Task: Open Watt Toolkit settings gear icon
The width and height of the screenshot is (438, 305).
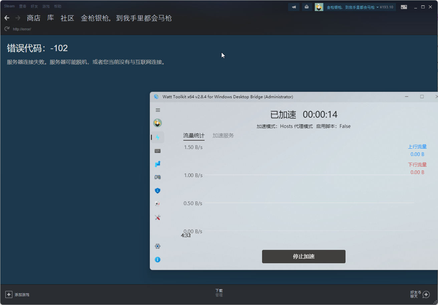Action: [x=158, y=246]
